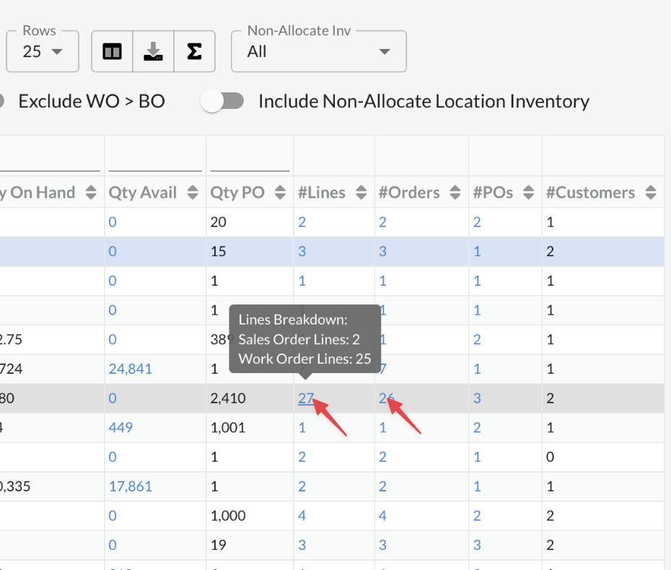
Task: Open Qty Avail 449 link
Action: (x=120, y=427)
